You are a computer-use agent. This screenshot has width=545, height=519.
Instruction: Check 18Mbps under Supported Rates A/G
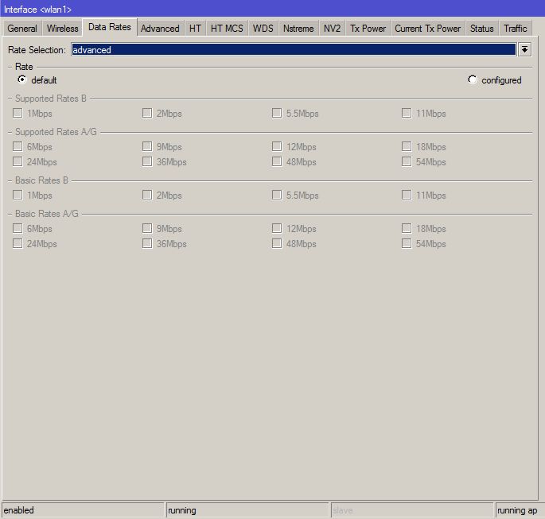click(x=407, y=146)
